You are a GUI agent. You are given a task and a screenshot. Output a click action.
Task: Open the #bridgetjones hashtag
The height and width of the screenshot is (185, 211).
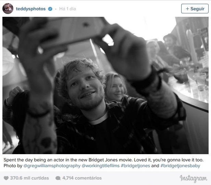(135, 165)
